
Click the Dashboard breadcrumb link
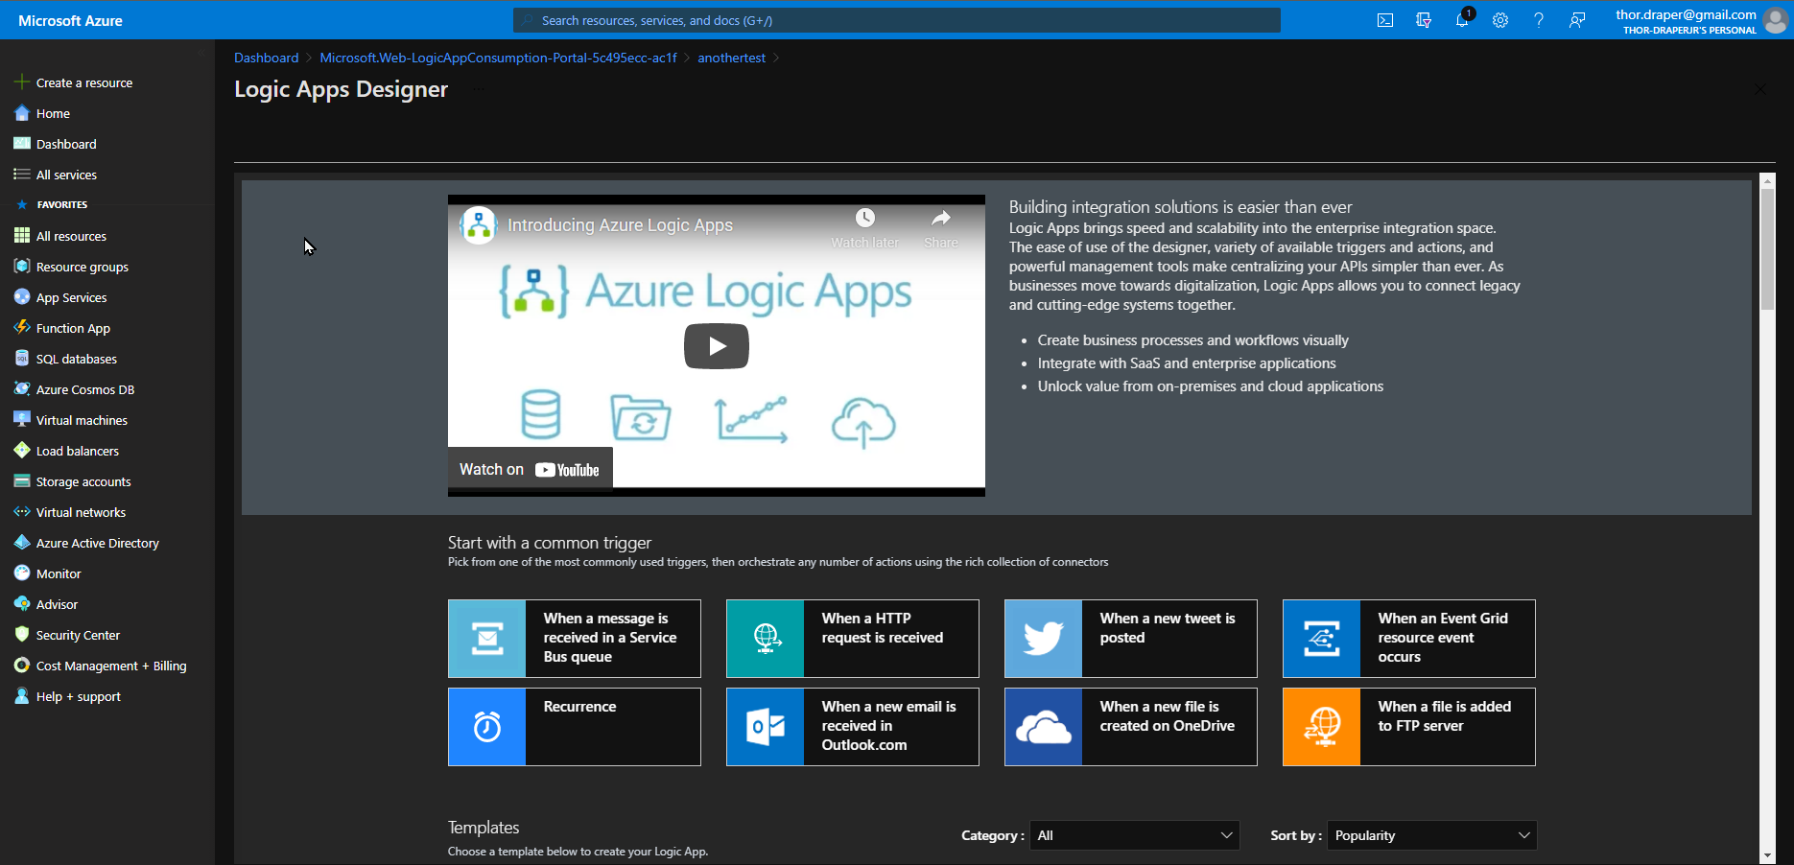267,58
